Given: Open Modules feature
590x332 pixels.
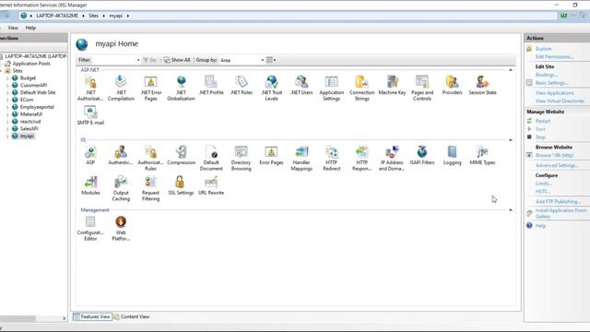Looking at the screenshot, I should click(90, 185).
